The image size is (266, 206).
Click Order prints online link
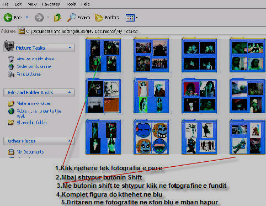click(x=34, y=66)
